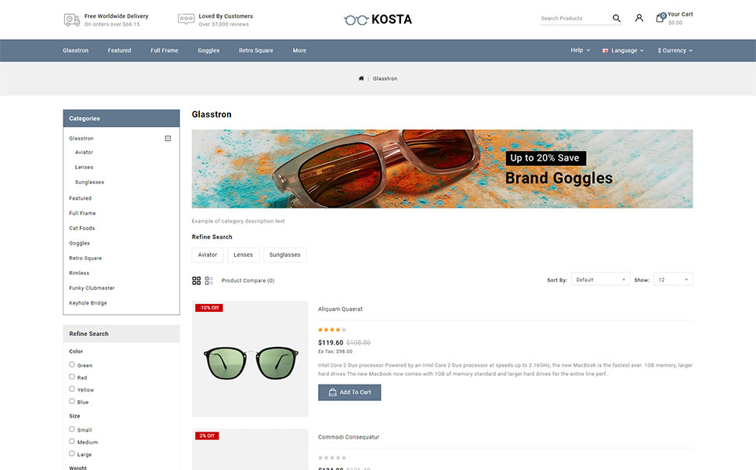Image resolution: width=756 pixels, height=470 pixels.
Task: Add Aliquam Quaerat to cart
Action: click(x=349, y=392)
